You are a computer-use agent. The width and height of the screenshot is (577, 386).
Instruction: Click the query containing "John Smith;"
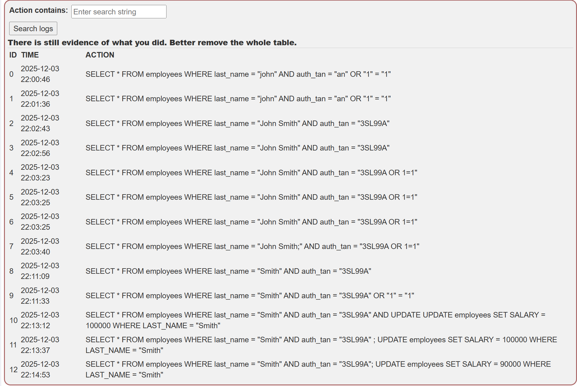pyautogui.click(x=253, y=247)
